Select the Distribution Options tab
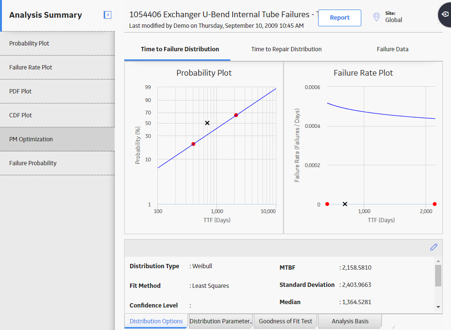Image resolution: width=451 pixels, height=330 pixels. [x=156, y=321]
